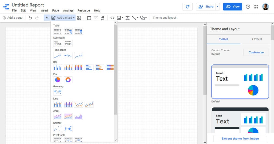
Task: Click the Customize theme button
Action: click(x=256, y=52)
